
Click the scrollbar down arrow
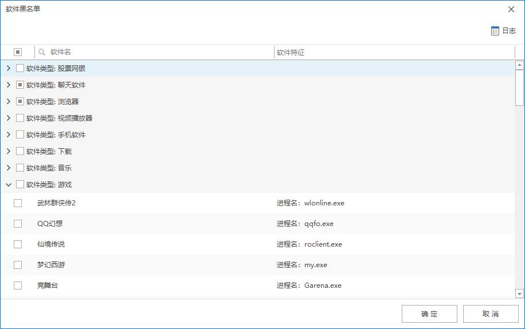point(519,294)
